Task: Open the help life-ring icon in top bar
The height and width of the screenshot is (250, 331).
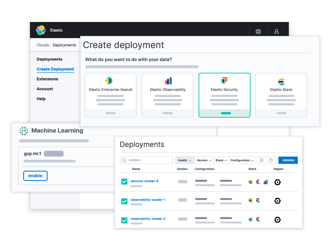Action: click(258, 31)
